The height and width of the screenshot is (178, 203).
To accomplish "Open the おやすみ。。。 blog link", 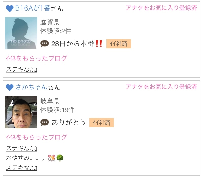I will click(35, 158).
